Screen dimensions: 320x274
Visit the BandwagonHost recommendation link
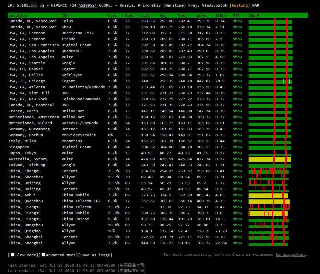click(x=290, y=254)
